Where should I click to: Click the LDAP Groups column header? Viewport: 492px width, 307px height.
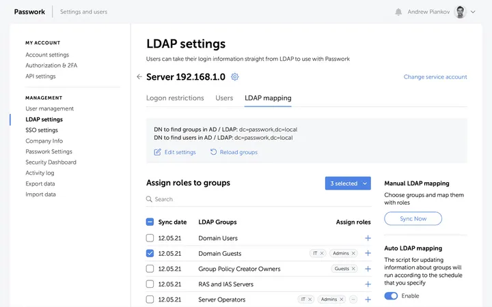[x=217, y=222]
